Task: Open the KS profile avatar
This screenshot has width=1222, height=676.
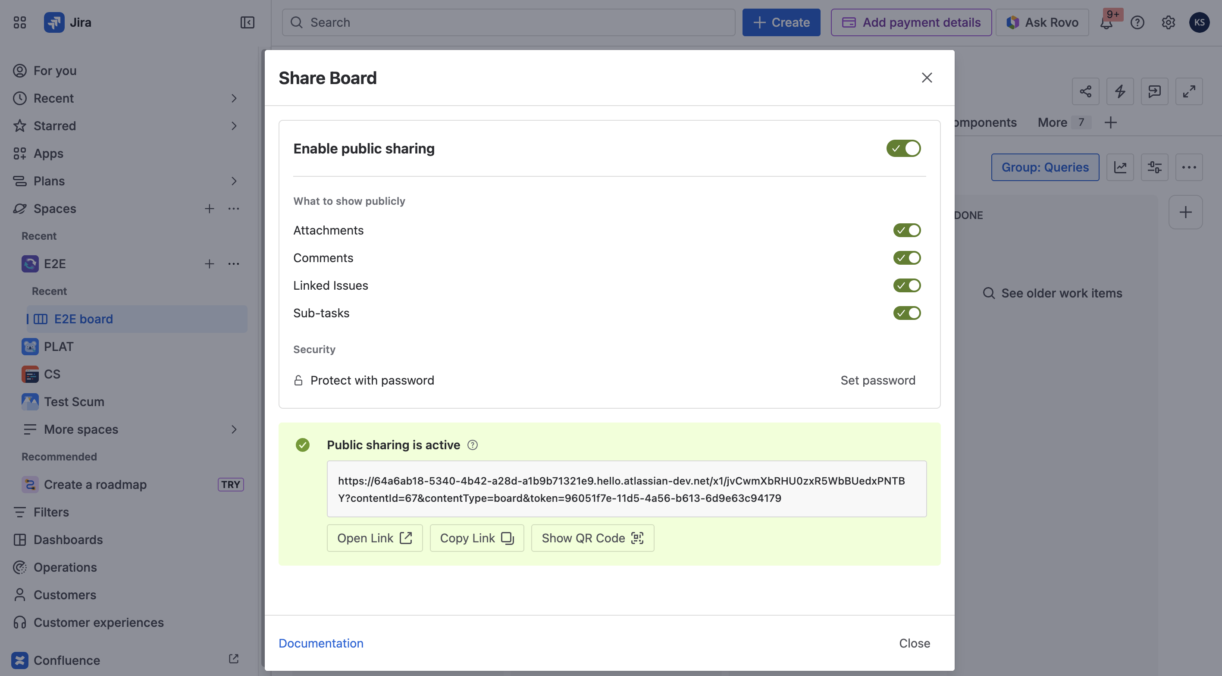Action: pos(1199,22)
